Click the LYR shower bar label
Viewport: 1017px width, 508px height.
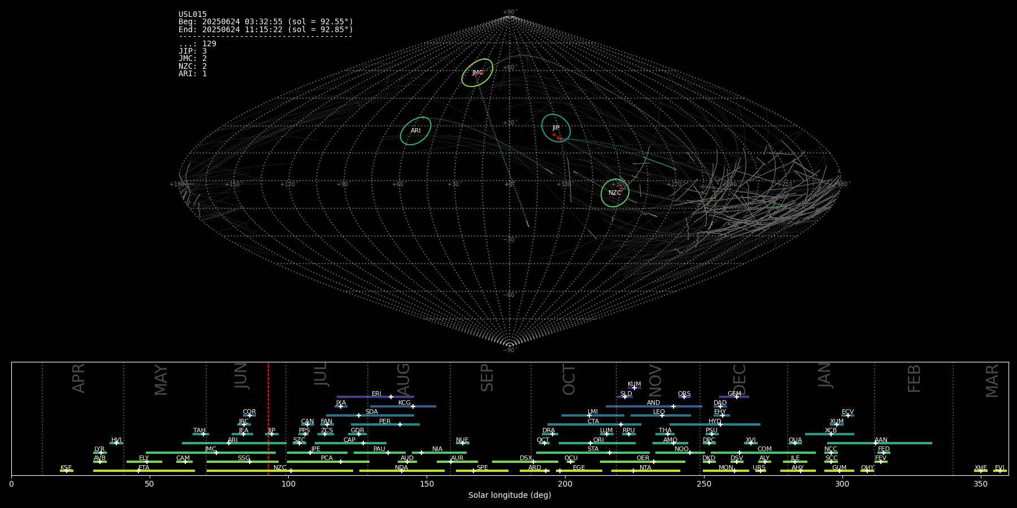tap(99, 449)
